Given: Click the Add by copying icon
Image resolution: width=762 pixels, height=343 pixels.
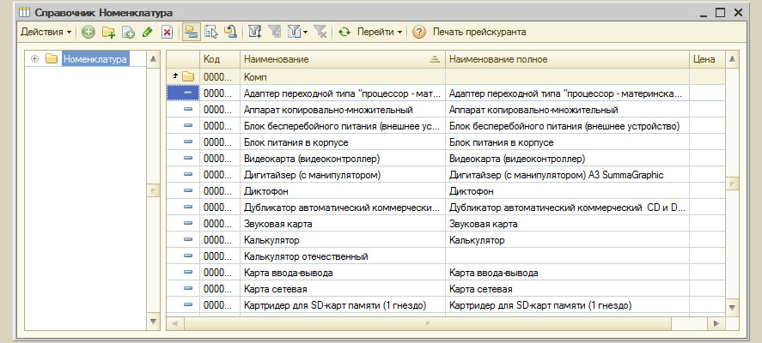Looking at the screenshot, I should tap(128, 32).
